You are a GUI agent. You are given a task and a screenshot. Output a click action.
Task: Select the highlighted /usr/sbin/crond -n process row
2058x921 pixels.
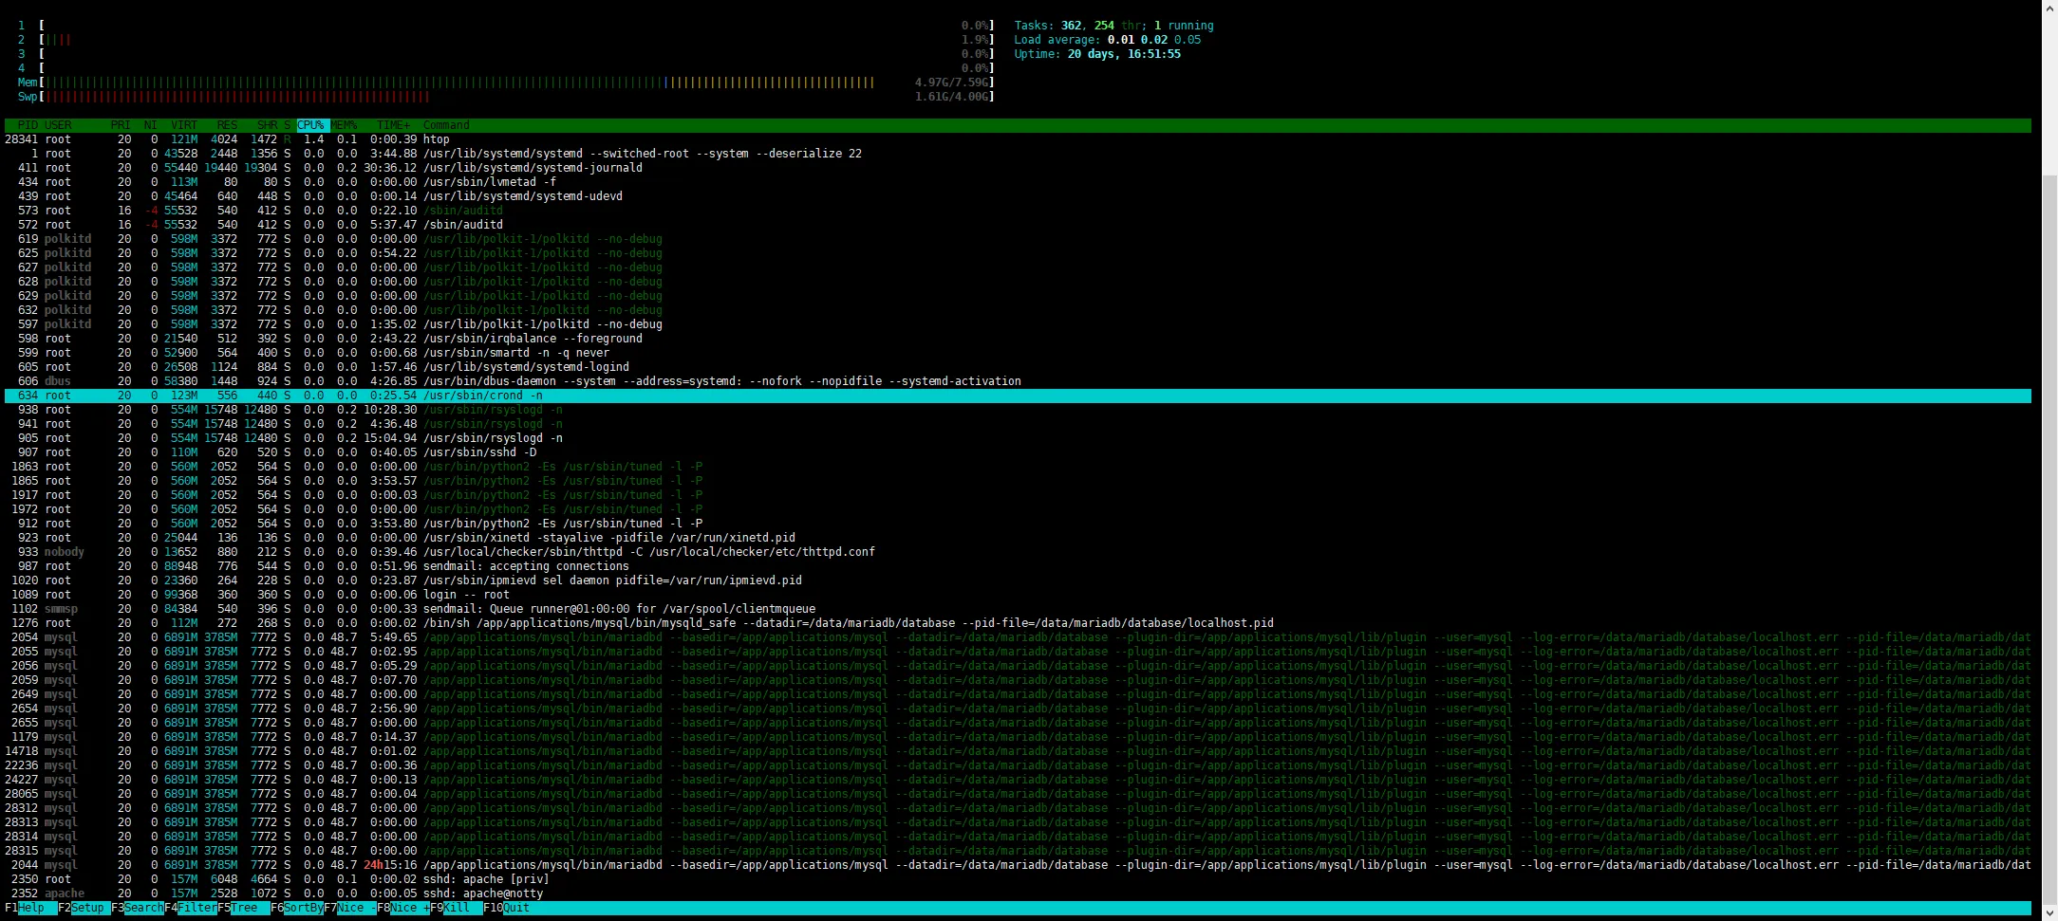[x=482, y=396]
